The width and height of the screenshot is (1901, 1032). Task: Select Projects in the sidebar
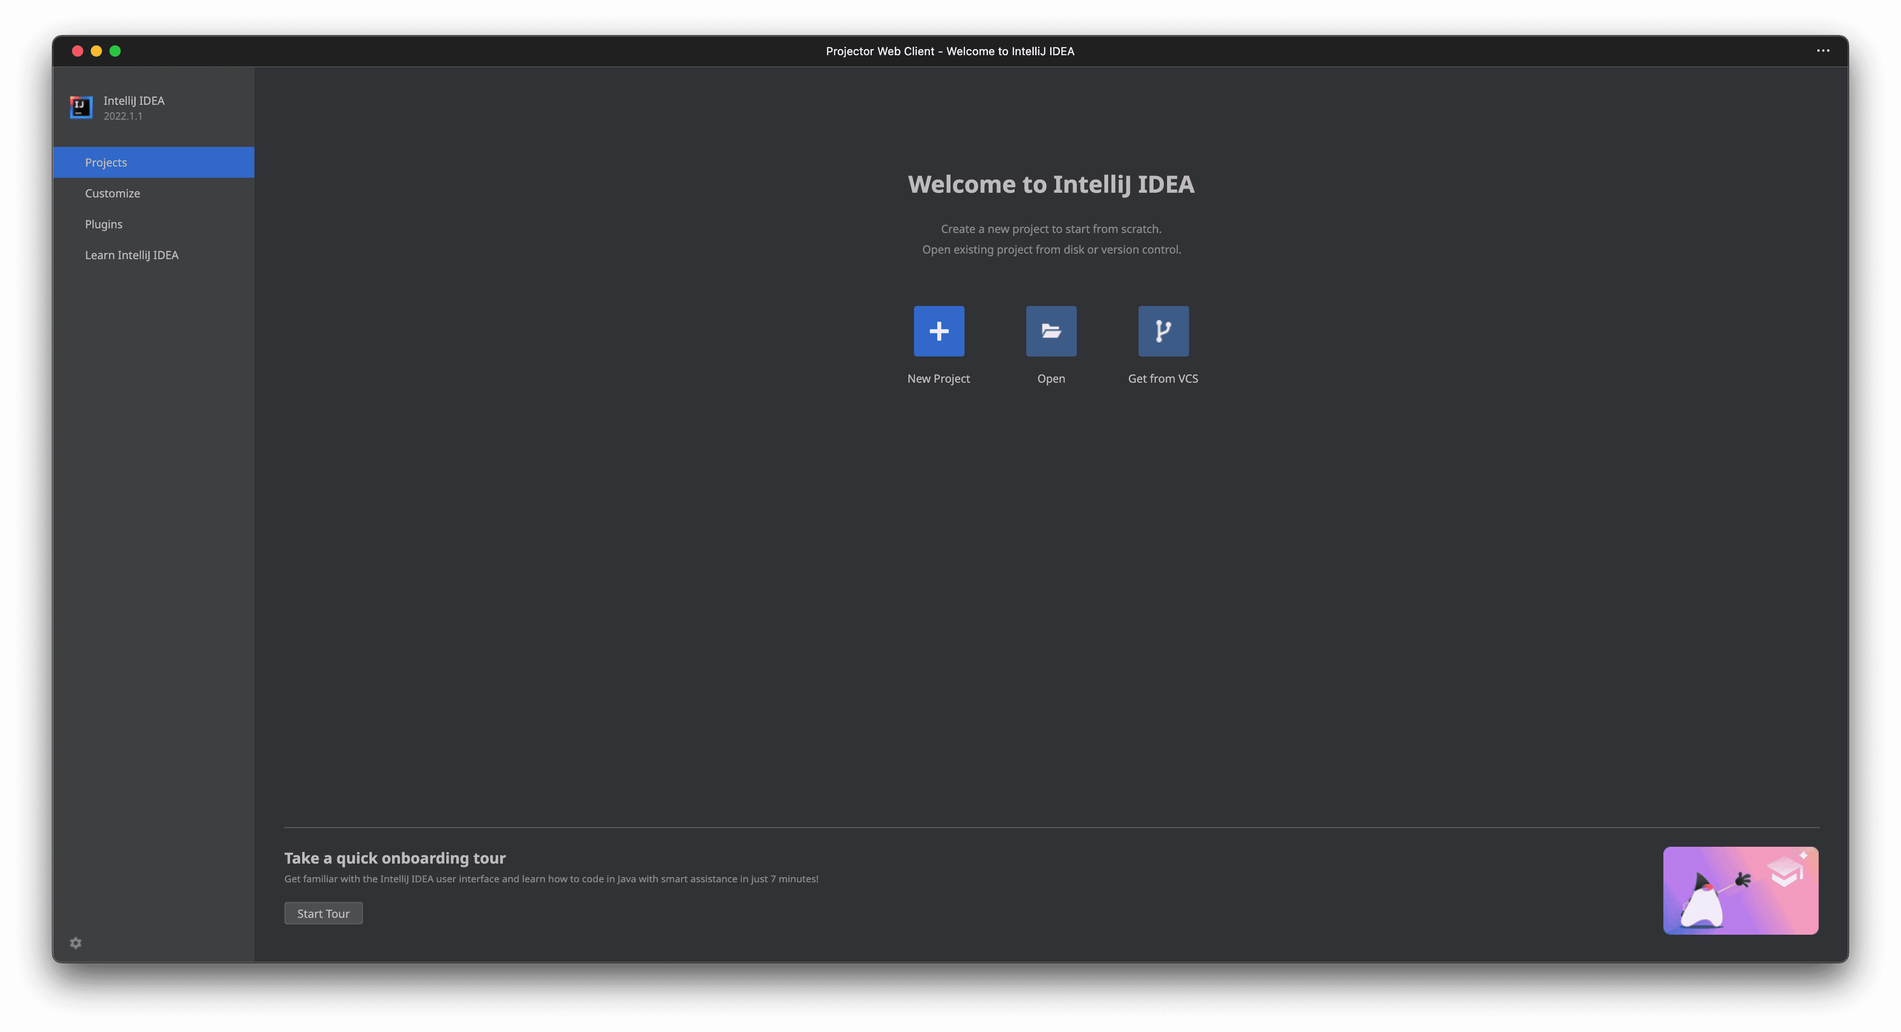click(106, 162)
